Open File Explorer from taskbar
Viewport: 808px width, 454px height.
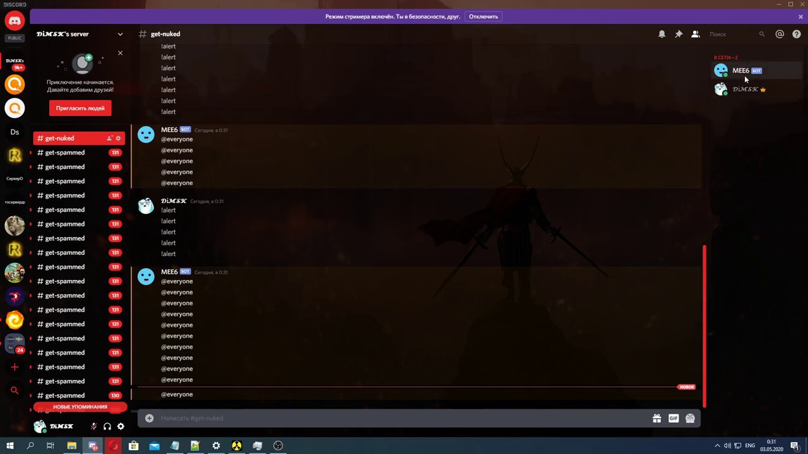coord(71,446)
